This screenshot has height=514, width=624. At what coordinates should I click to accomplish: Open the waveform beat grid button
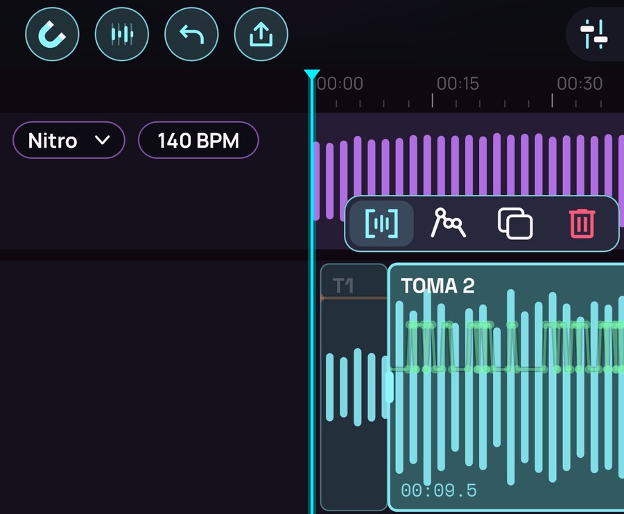122,34
